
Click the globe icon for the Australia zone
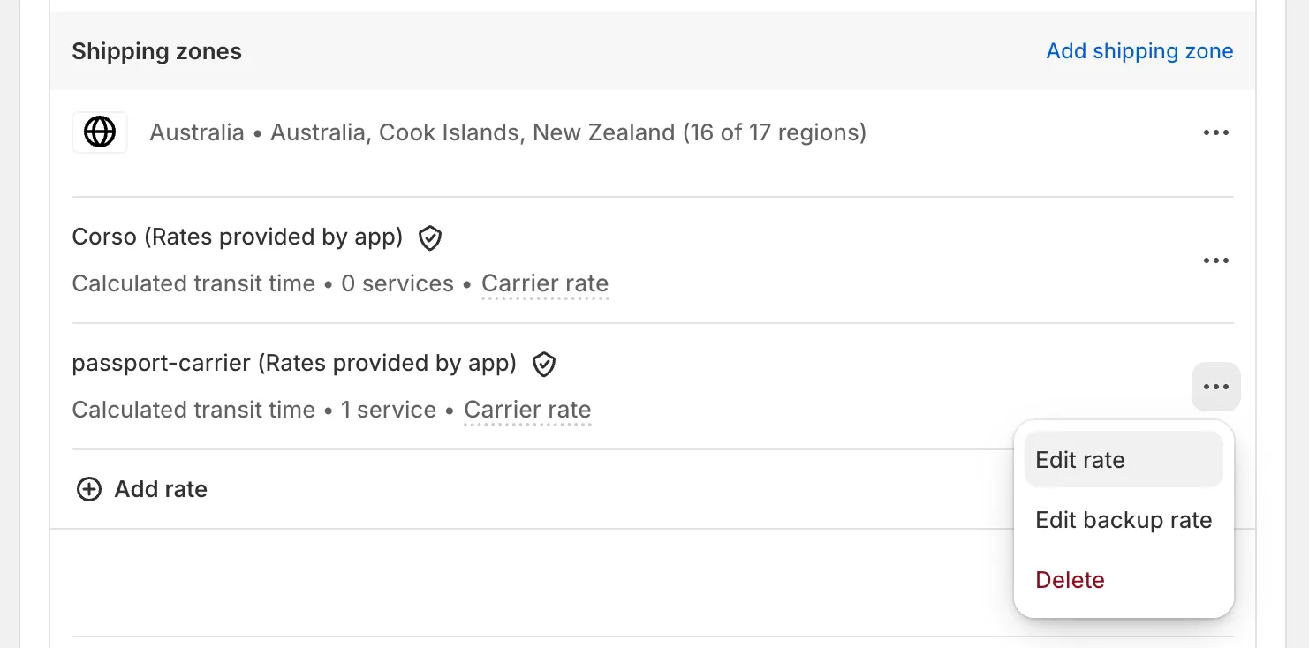coord(100,133)
